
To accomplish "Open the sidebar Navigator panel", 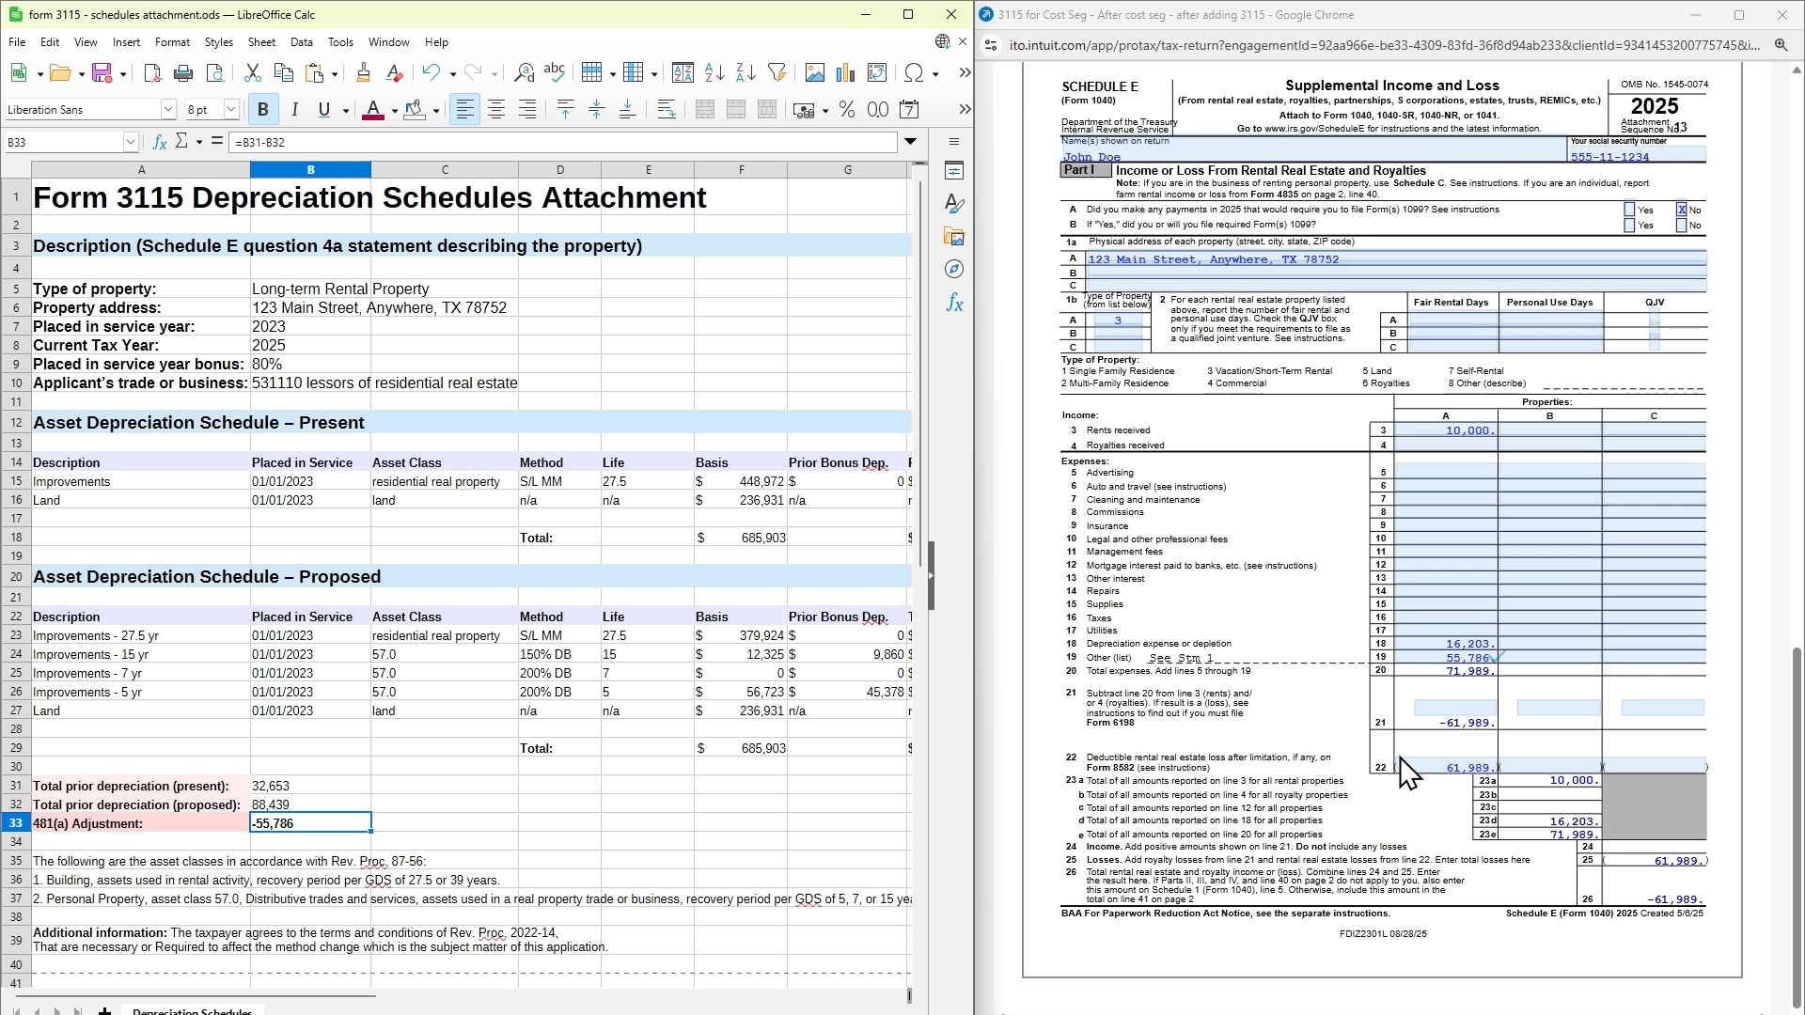I will (x=954, y=270).
